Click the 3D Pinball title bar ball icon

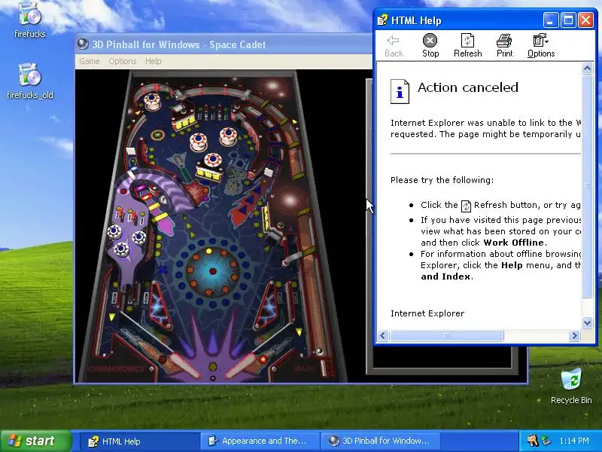pos(83,44)
